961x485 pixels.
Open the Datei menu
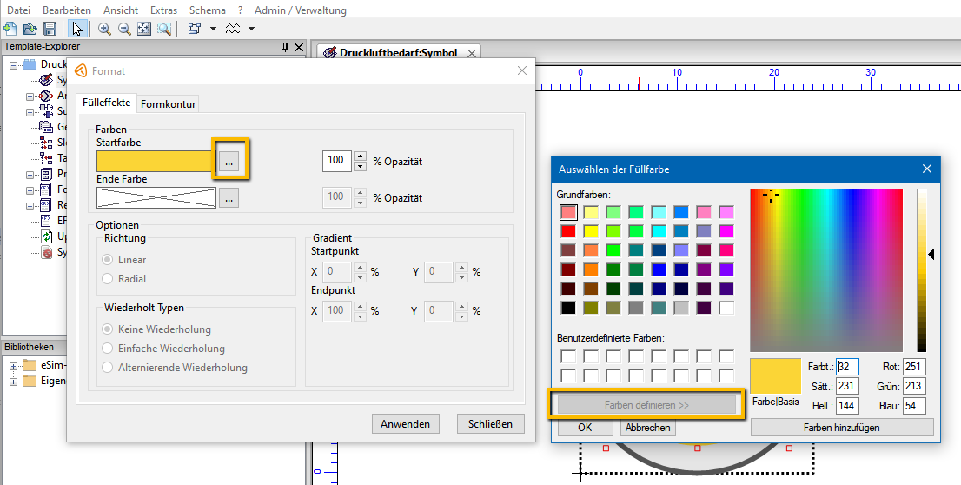(x=18, y=10)
